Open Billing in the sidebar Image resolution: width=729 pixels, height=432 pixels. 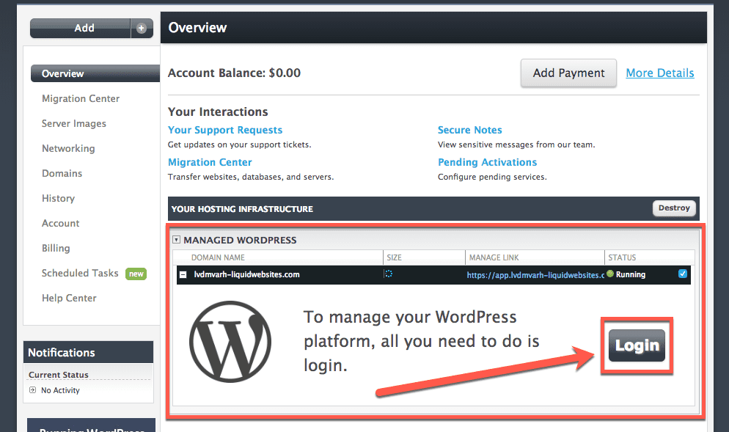(56, 249)
